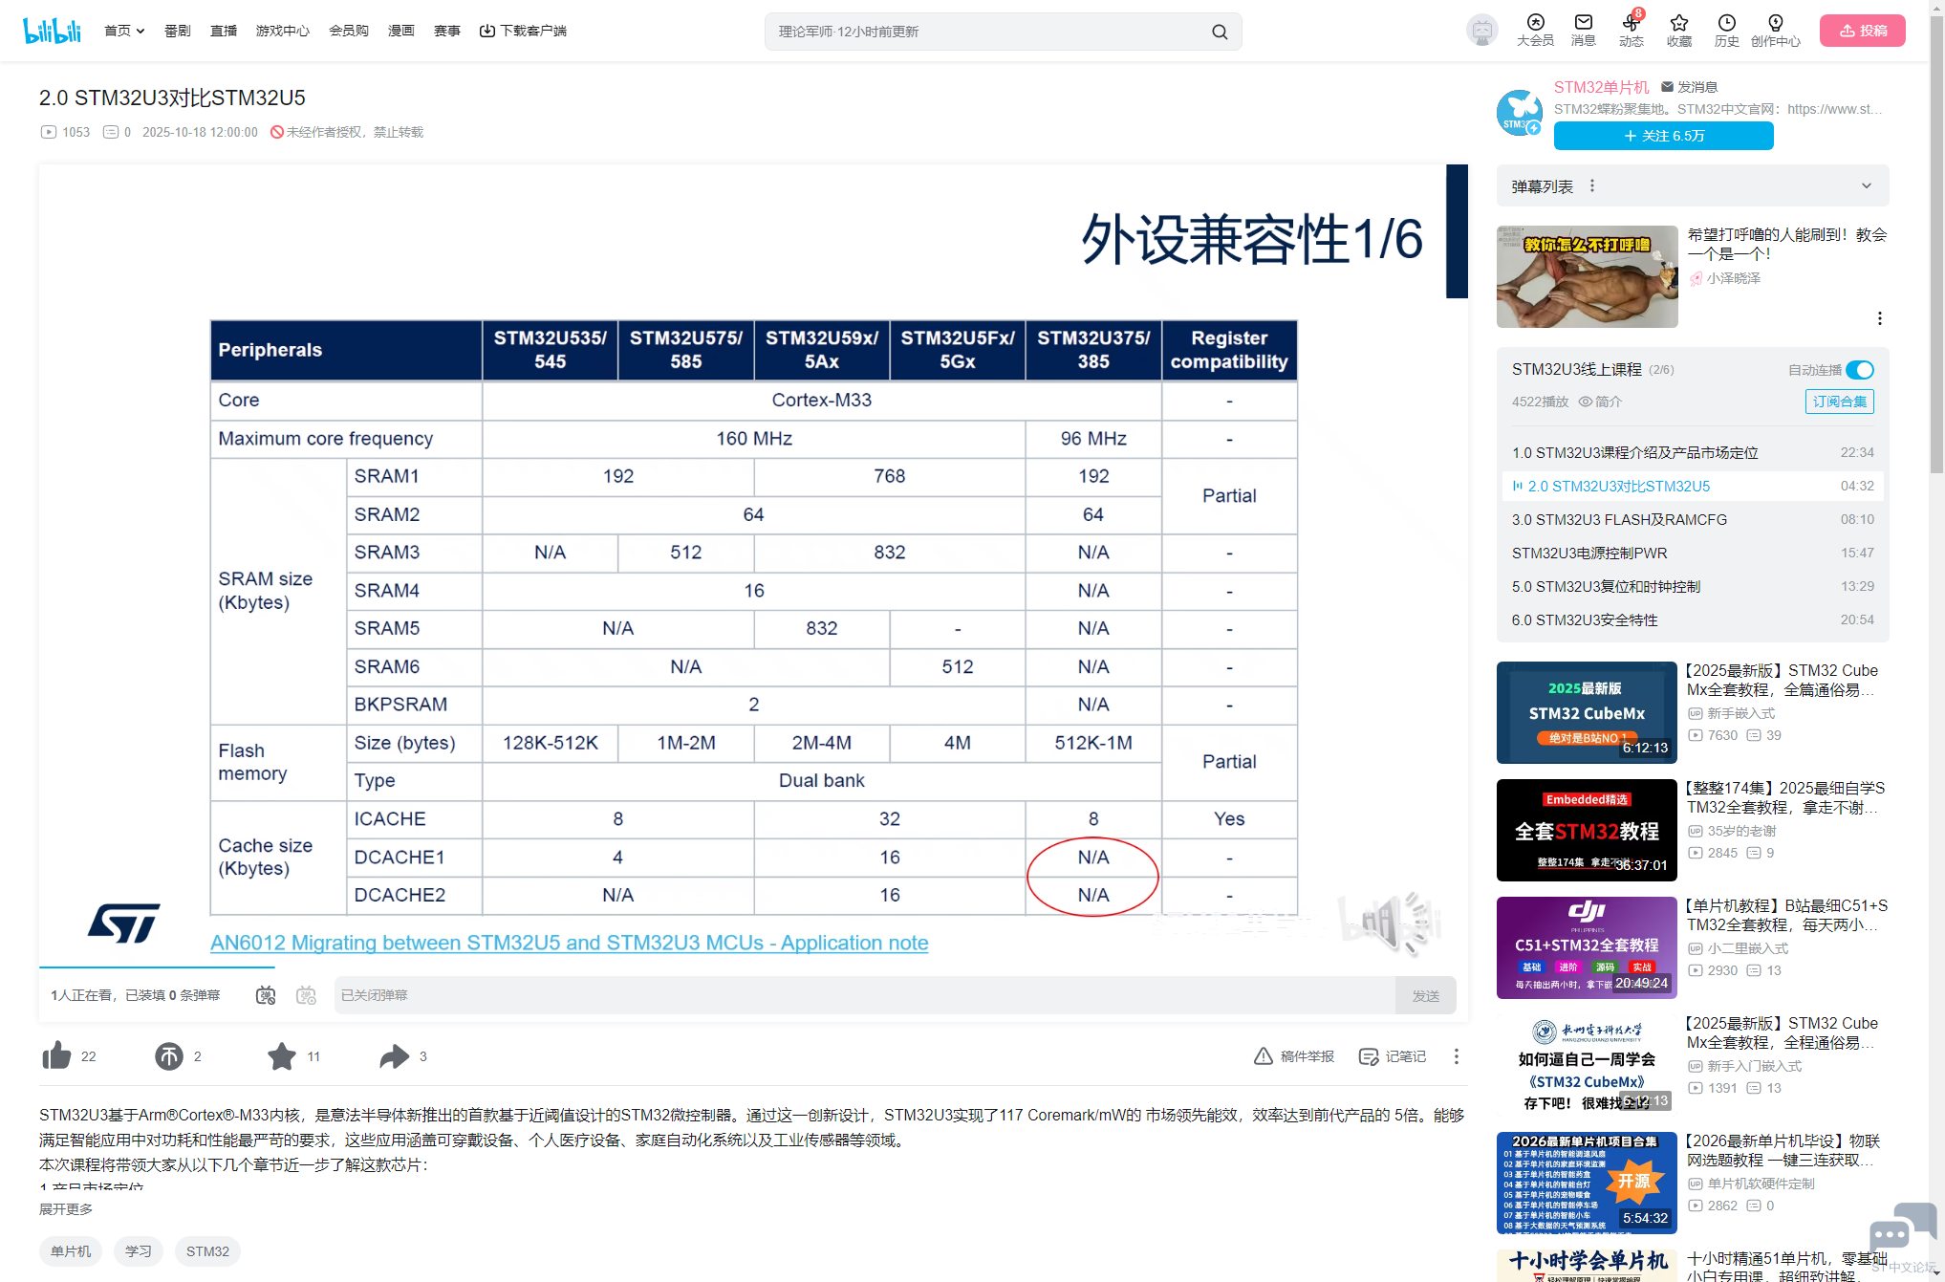This screenshot has height=1282, width=1945.
Task: Click STM32单片机 uploader avatar
Action: [1520, 112]
